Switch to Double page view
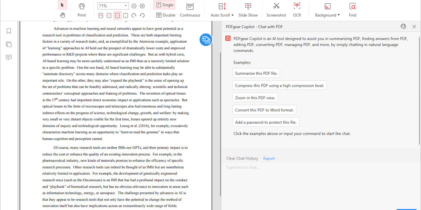Image resolution: width=421 pixels, height=210 pixels. (x=166, y=15)
